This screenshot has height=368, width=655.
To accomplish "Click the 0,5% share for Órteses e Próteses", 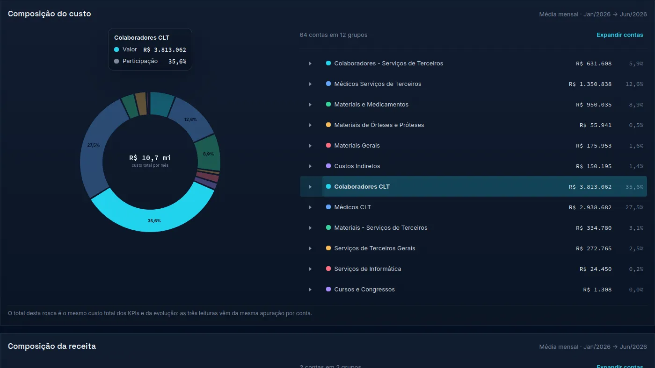I will tap(636, 125).
